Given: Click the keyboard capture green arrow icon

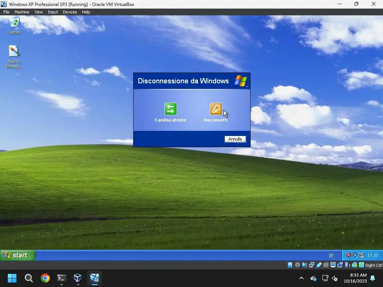Looking at the screenshot, I should (x=362, y=265).
